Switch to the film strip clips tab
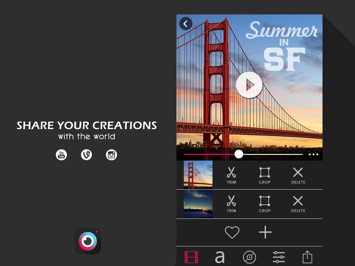355x266 pixels. pyautogui.click(x=191, y=257)
